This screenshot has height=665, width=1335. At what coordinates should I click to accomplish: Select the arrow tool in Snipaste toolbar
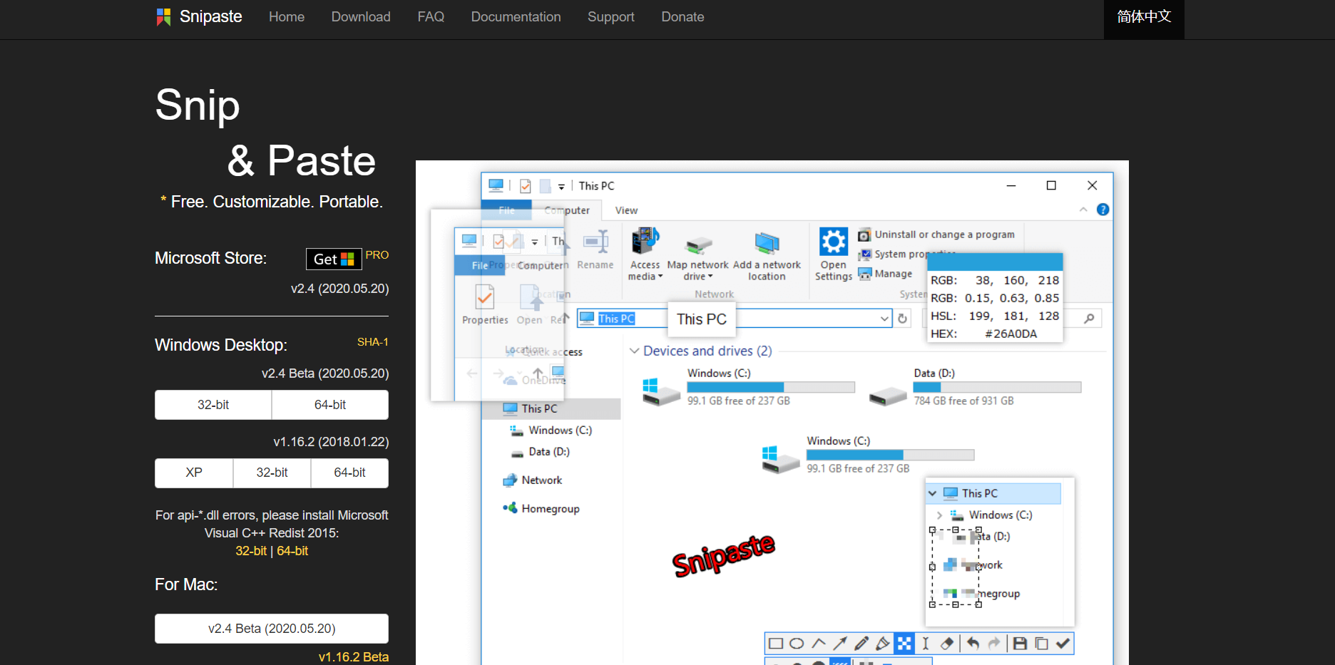(x=840, y=644)
